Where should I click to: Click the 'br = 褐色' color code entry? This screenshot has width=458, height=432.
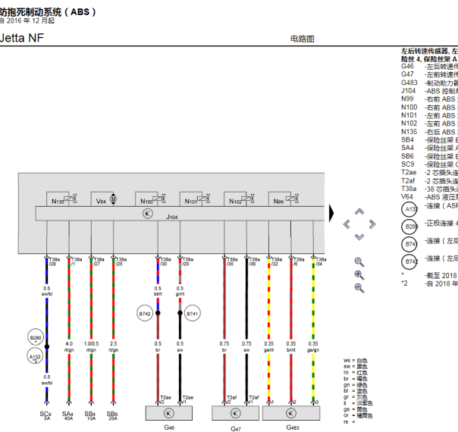coord(355,379)
